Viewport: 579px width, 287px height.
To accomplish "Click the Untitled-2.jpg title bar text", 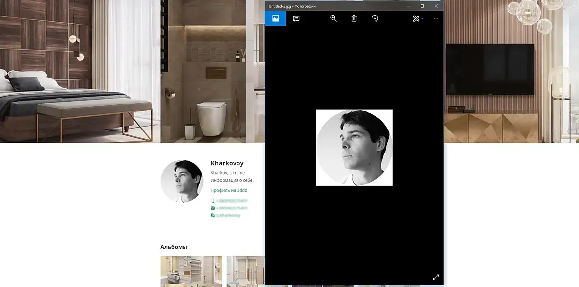I will click(x=292, y=6).
